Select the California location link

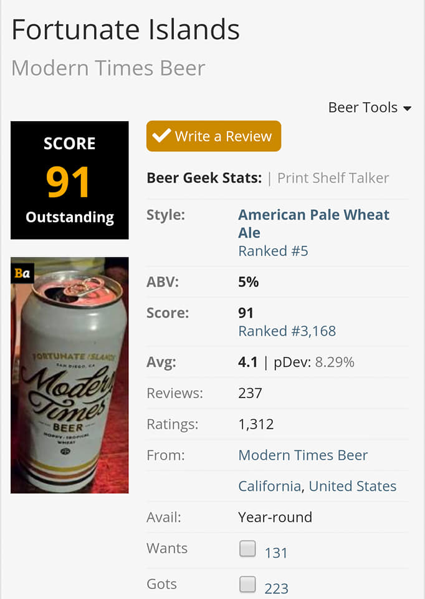click(x=270, y=486)
